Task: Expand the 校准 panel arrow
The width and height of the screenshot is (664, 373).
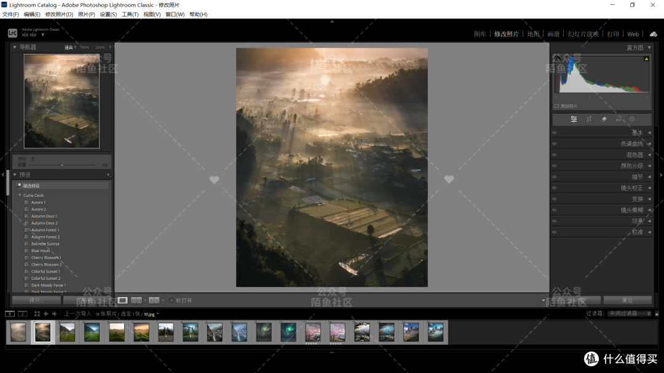Action: tap(649, 232)
